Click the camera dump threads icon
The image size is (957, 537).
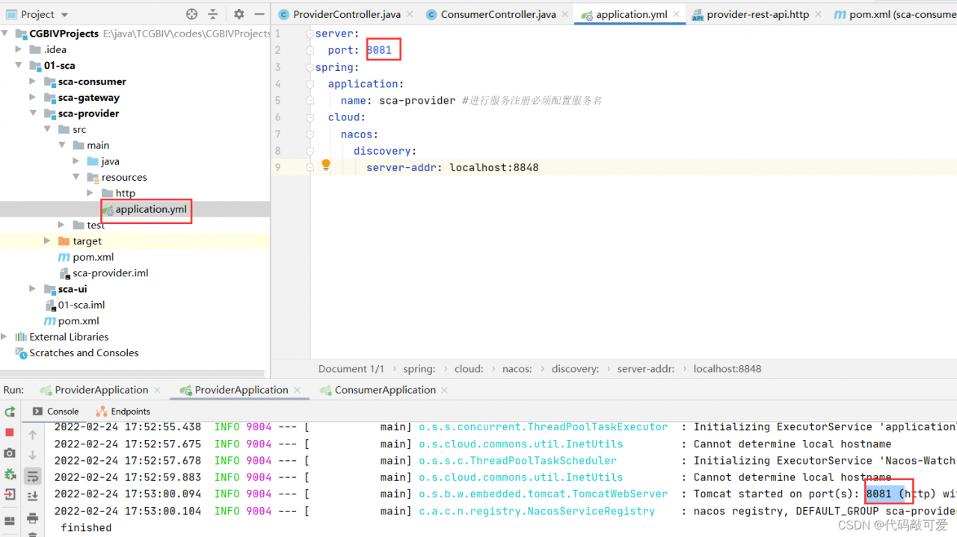click(10, 453)
